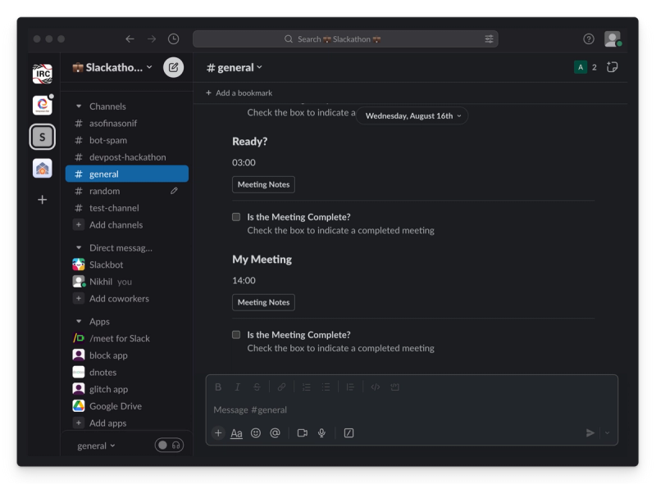Open attachments plus in composer

(218, 433)
